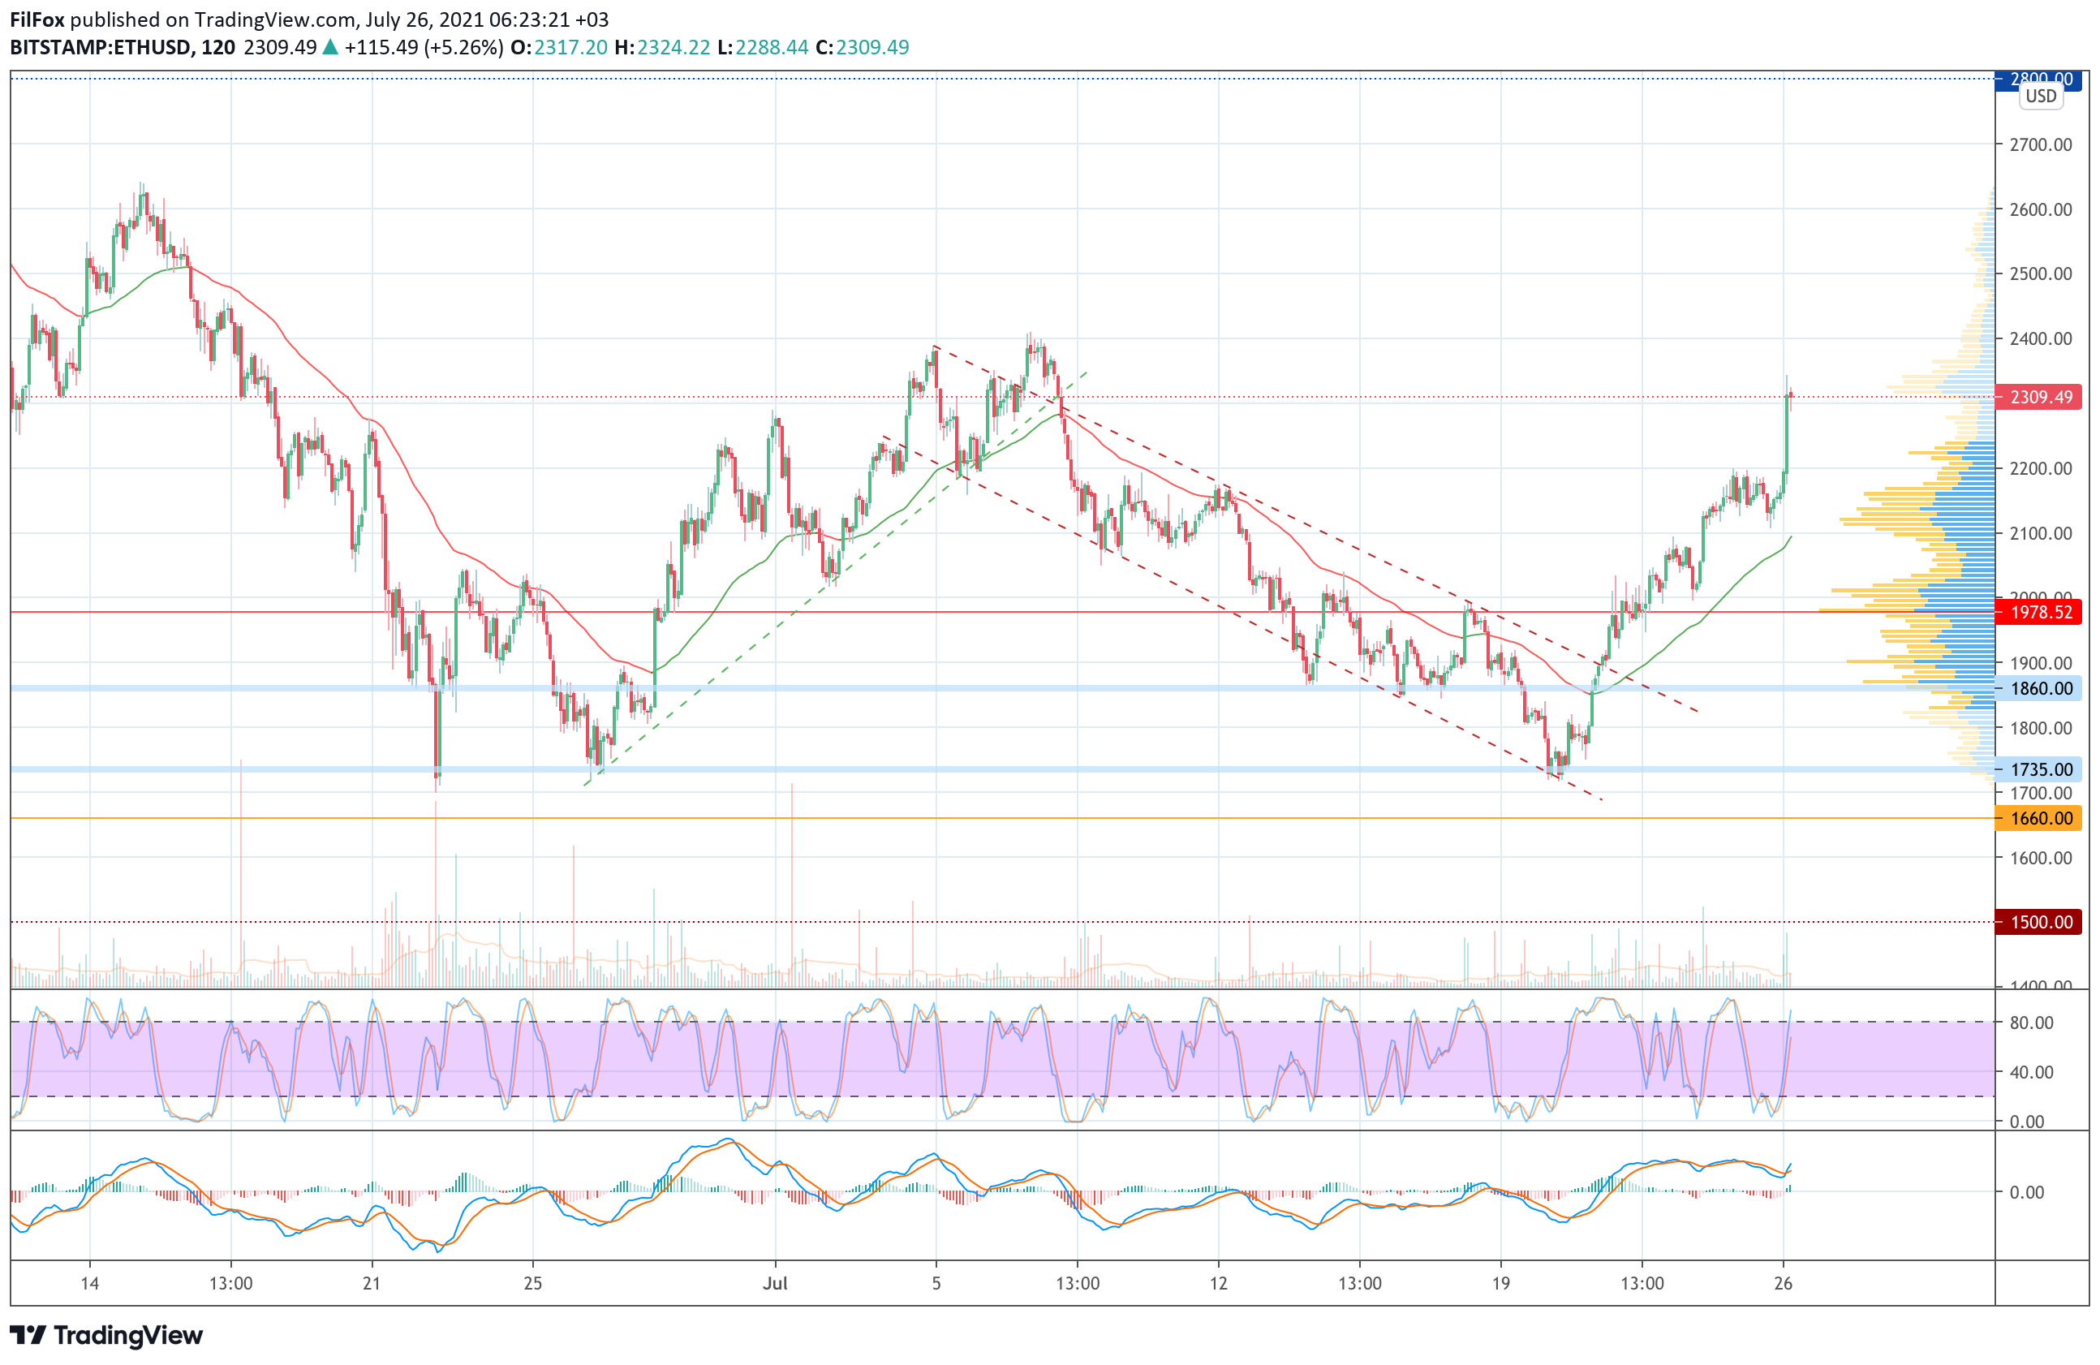Select the 2309.49 current price label
Screen dimensions: 2100x1365
tap(2040, 397)
